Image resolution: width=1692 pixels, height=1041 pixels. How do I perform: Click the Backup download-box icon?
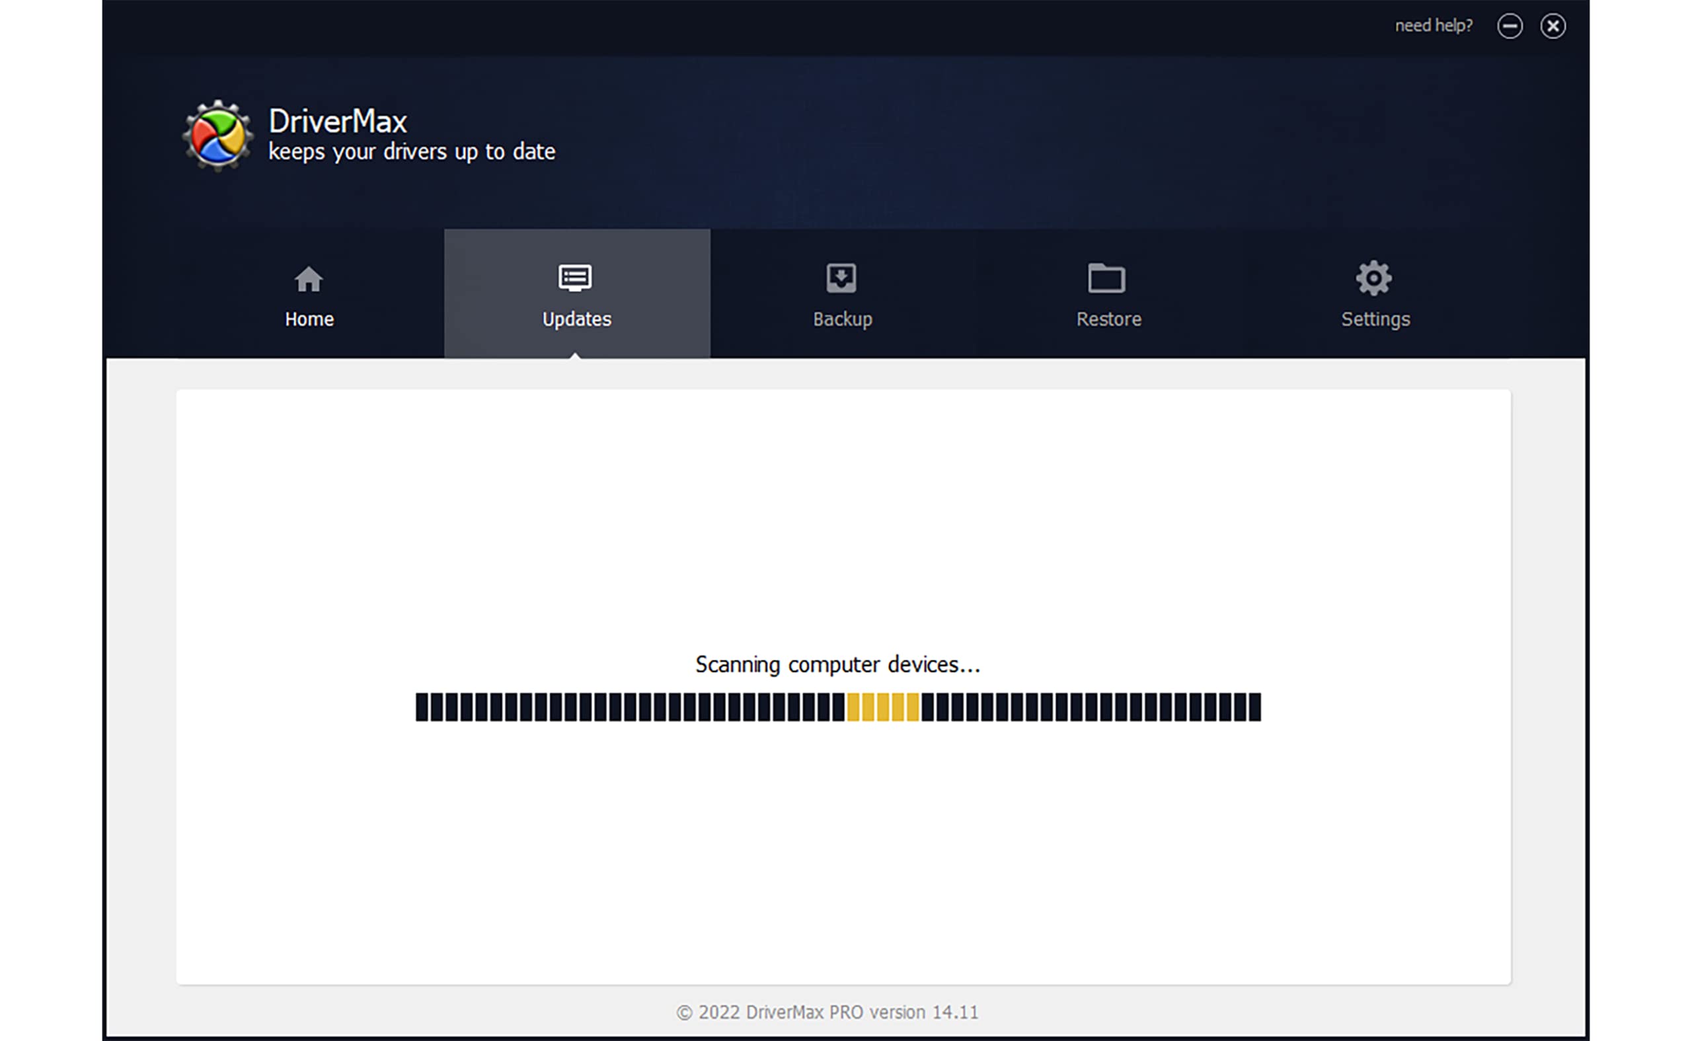(x=841, y=278)
